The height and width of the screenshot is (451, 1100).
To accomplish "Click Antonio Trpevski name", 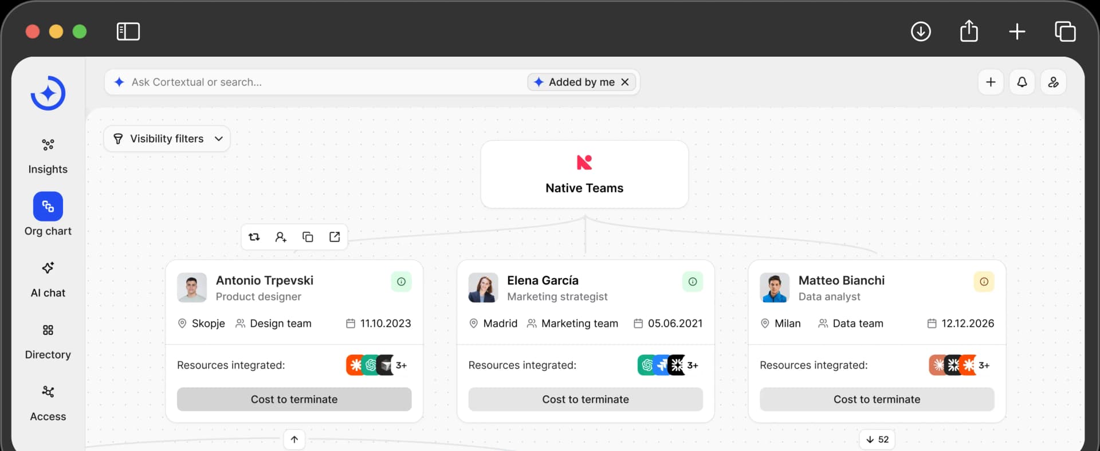I will tap(265, 280).
